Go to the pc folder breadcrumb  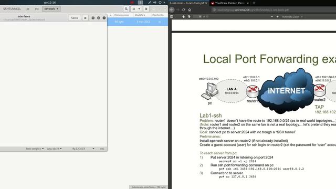(28, 9)
